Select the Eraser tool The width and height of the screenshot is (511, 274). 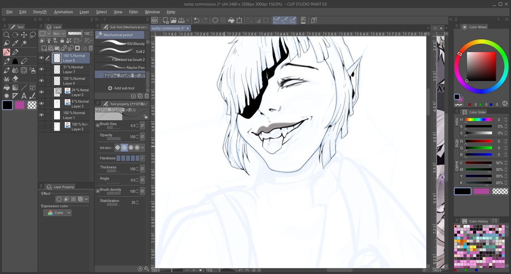click(15, 79)
